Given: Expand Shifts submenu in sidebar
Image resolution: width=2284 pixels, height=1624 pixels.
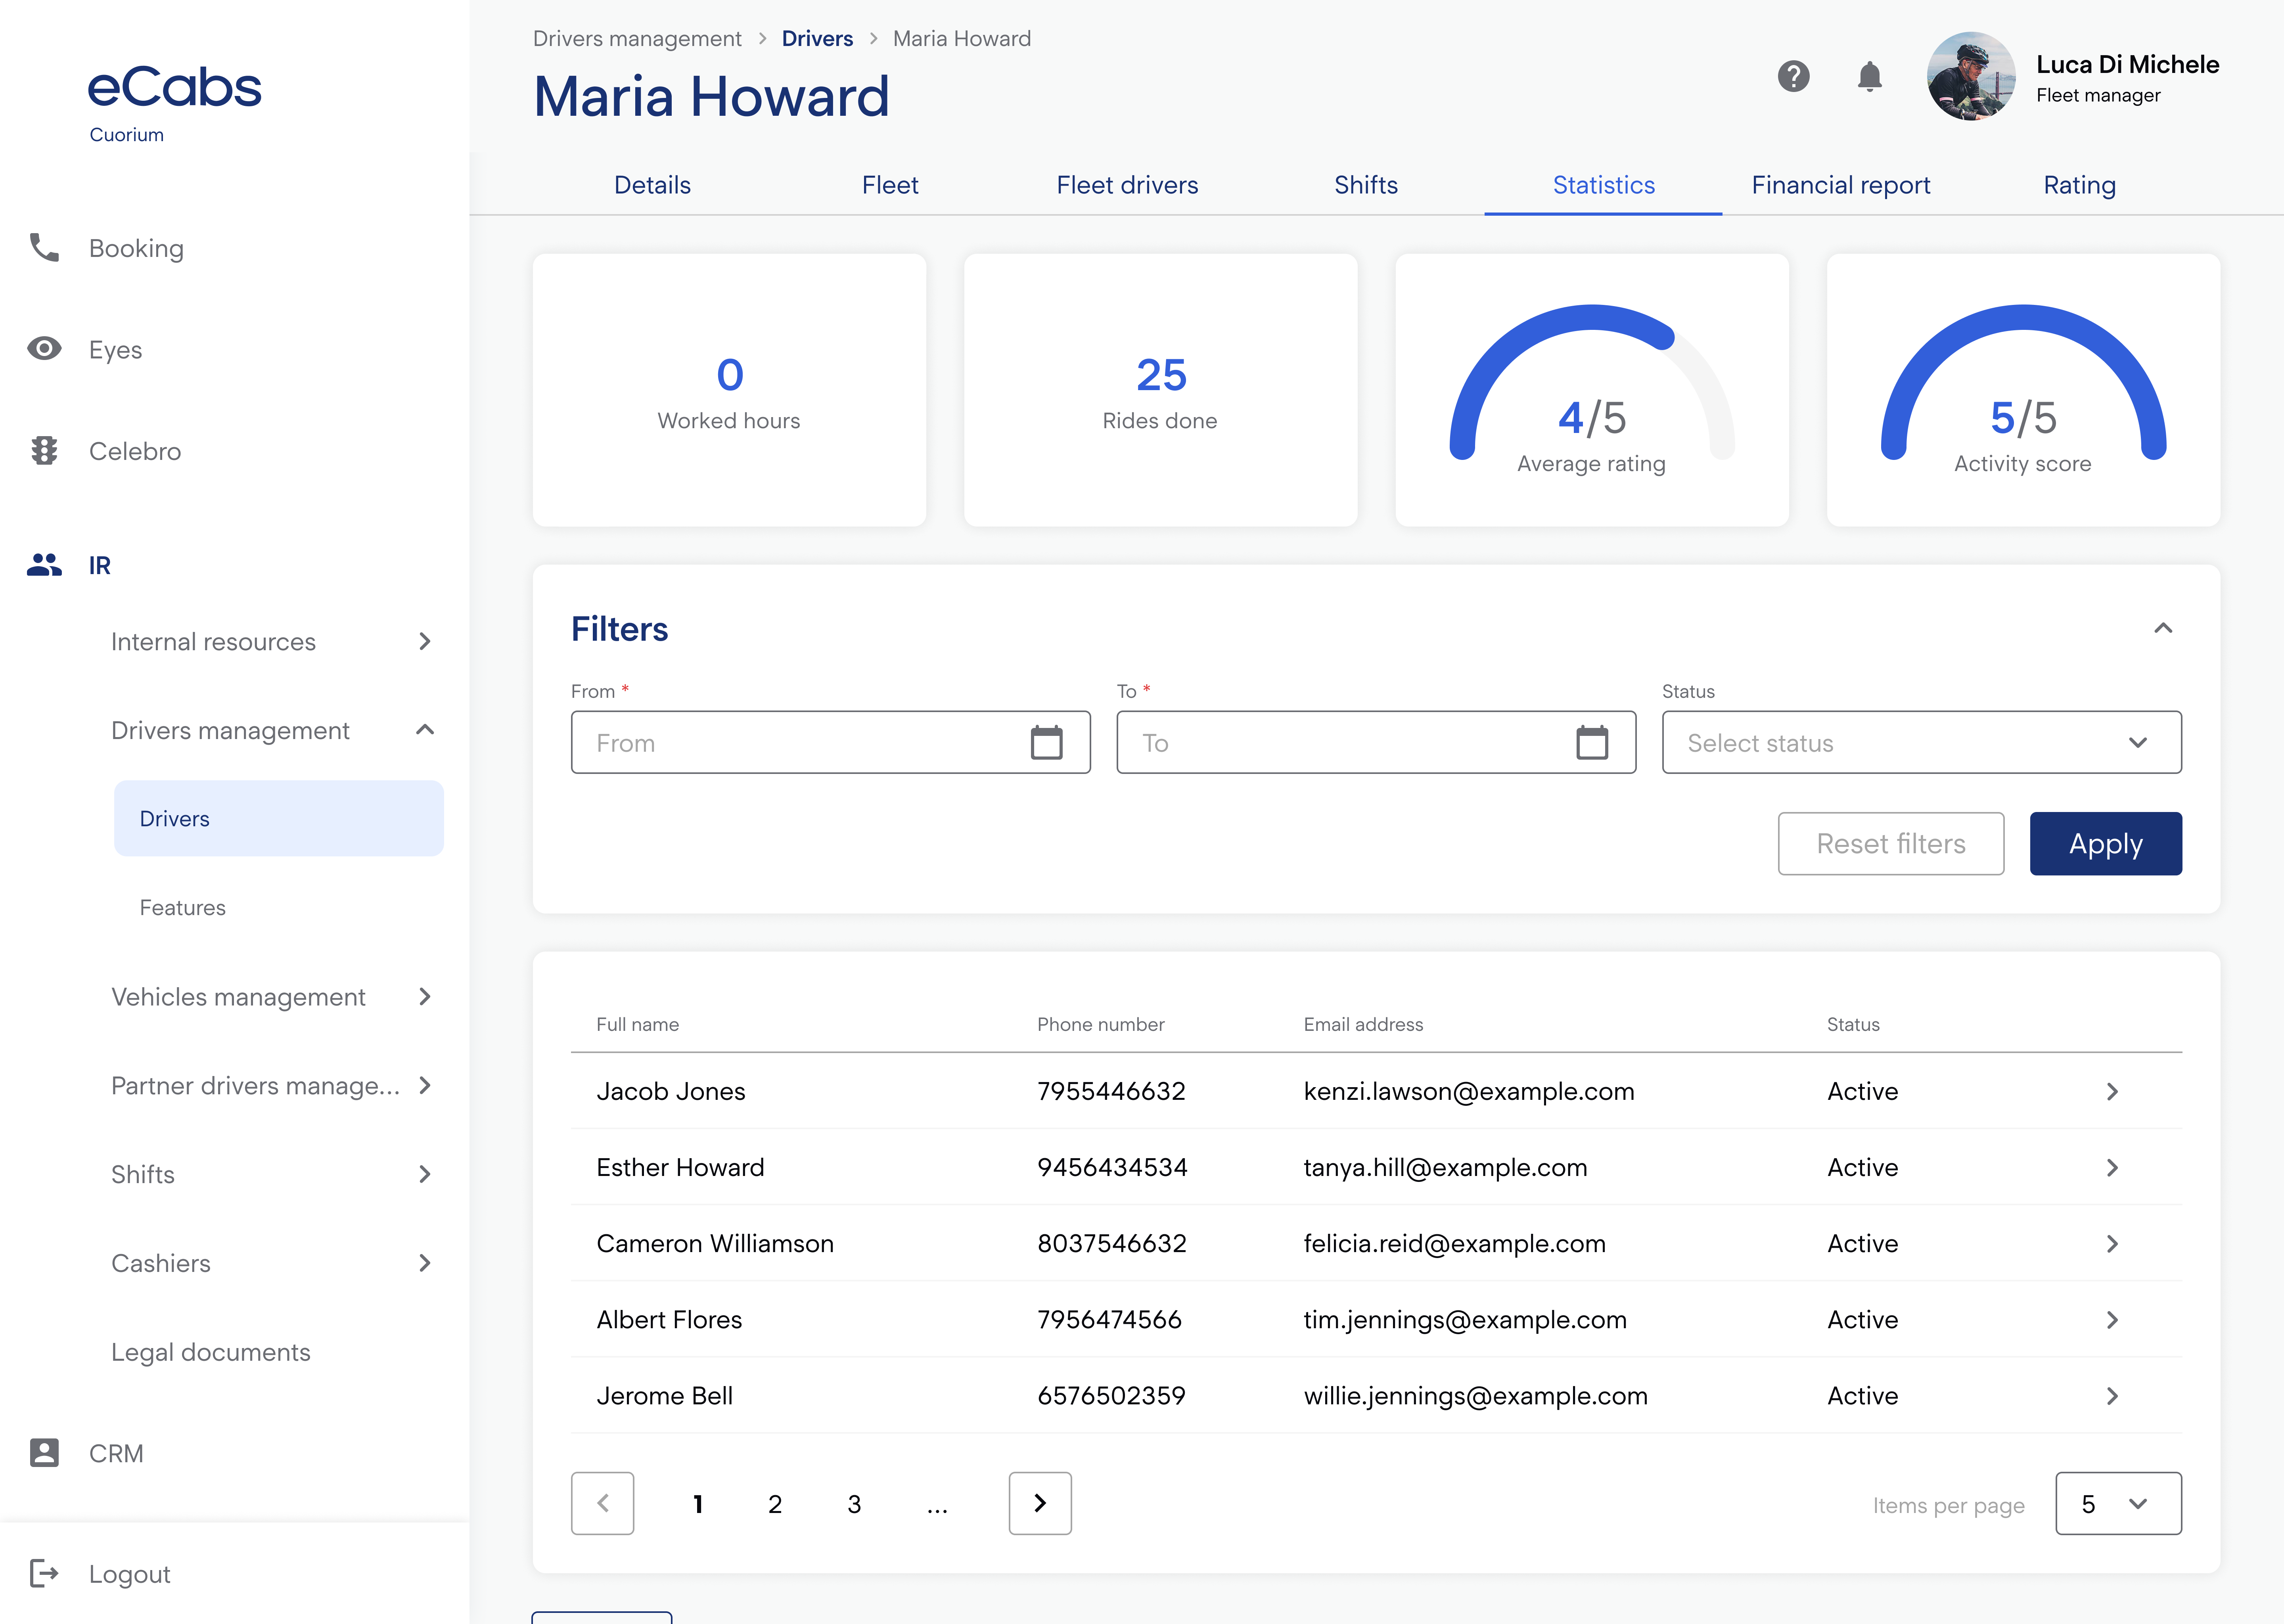Looking at the screenshot, I should coord(425,1174).
